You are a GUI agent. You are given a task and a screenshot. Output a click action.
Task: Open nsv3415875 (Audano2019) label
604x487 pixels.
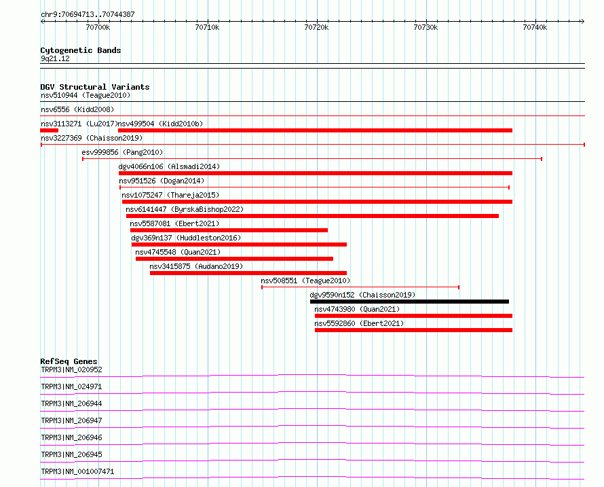click(x=196, y=266)
